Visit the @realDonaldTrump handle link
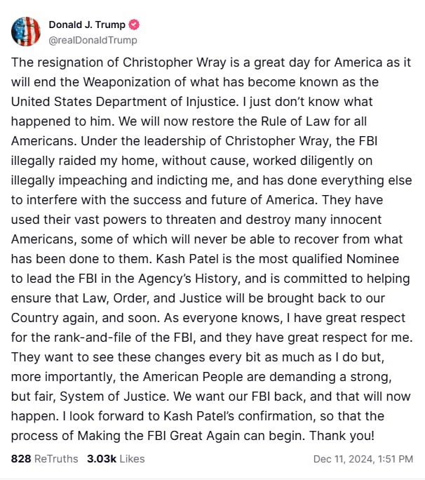Screen dimensions: 425x480 pyautogui.click(x=93, y=40)
